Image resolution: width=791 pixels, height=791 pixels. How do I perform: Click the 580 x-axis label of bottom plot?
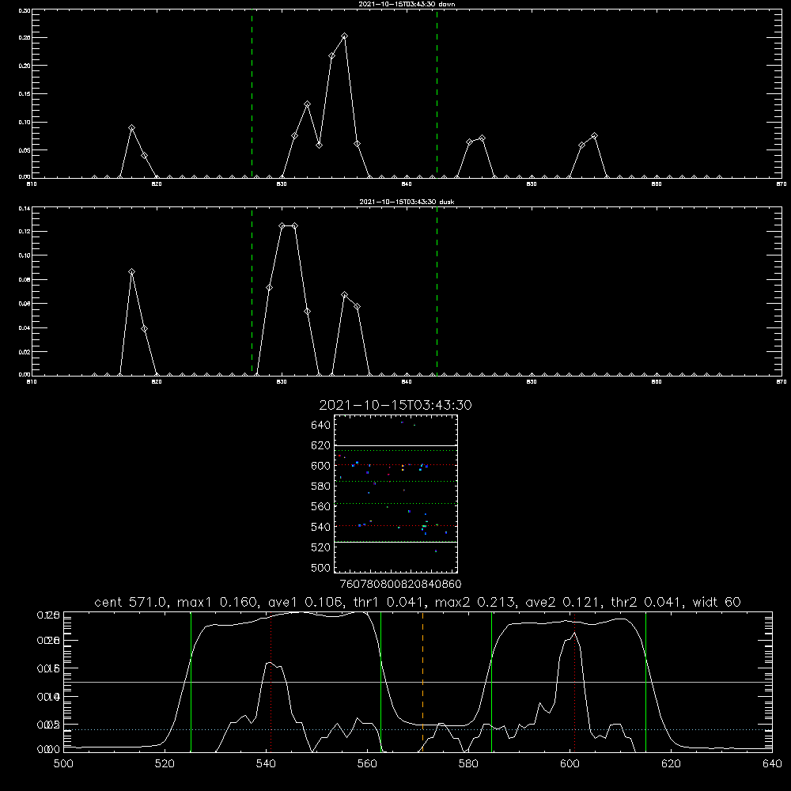(468, 764)
